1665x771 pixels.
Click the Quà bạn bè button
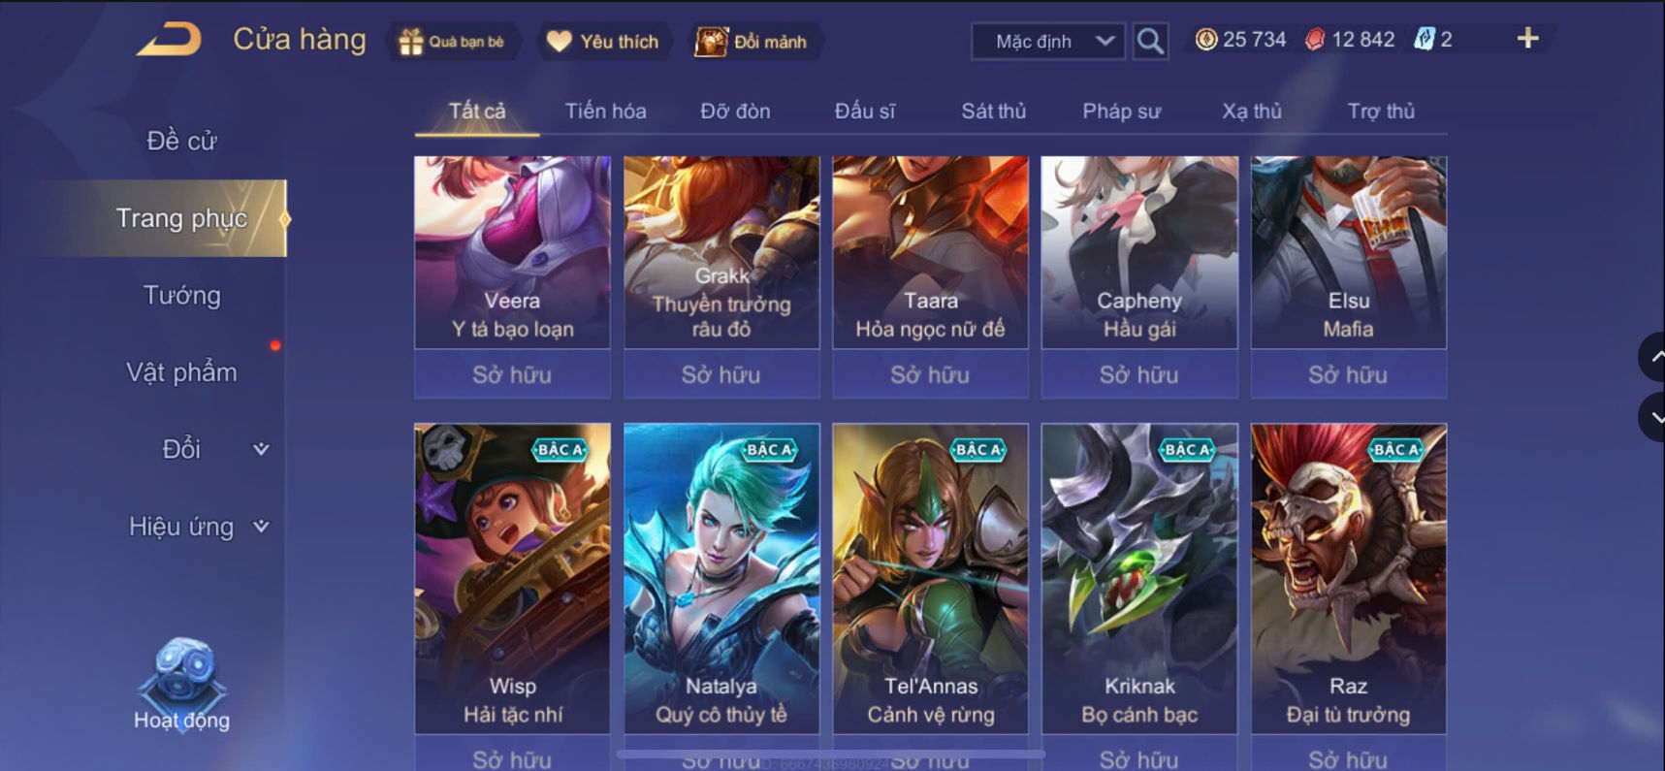tap(454, 42)
